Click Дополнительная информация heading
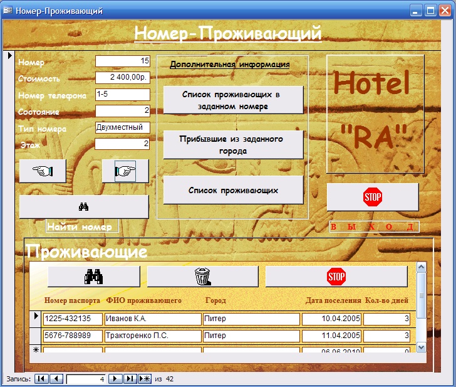Screen dimensions: 456x387 point(230,65)
